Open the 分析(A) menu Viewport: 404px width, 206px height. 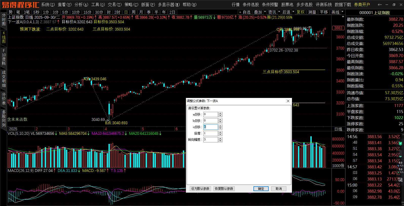[81, 5]
